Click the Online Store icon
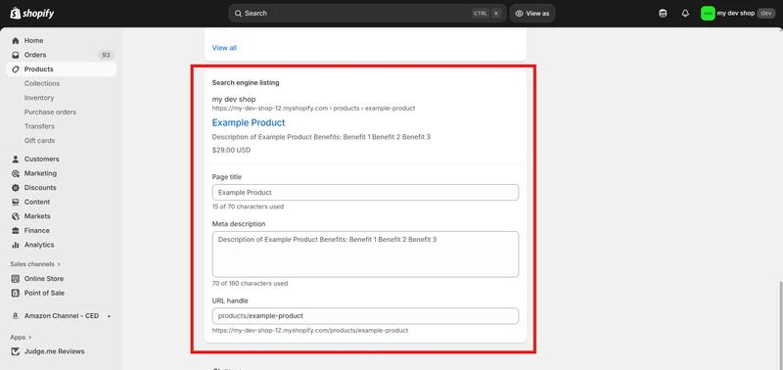 (x=16, y=279)
